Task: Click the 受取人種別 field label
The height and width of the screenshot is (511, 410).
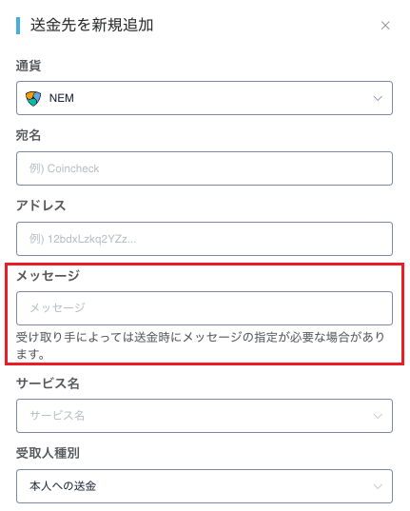Action: [48, 453]
